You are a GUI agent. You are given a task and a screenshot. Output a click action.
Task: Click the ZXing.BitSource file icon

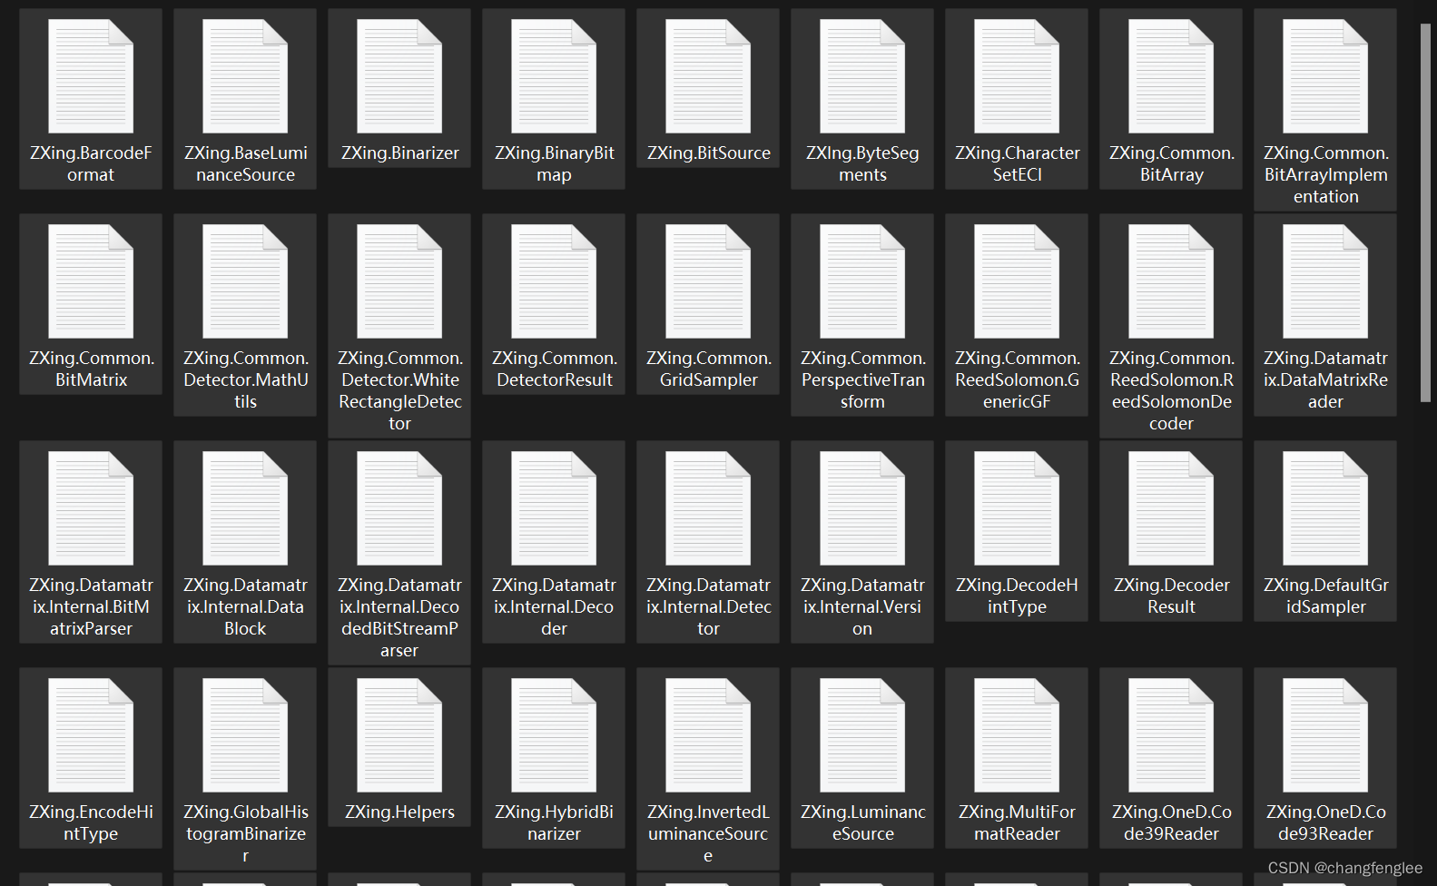(708, 76)
